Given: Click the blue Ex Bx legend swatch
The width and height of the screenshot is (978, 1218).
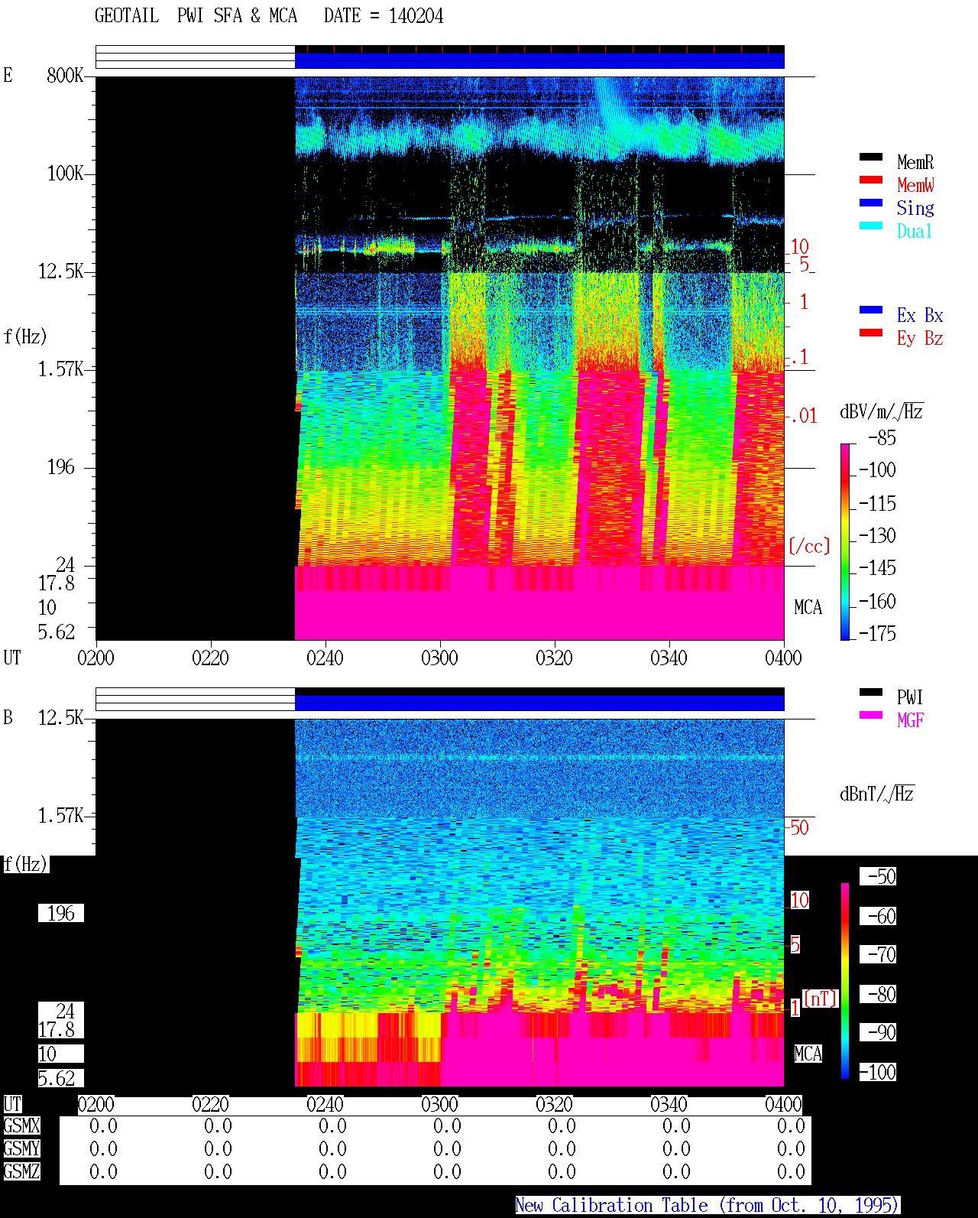Looking at the screenshot, I should 871,310.
